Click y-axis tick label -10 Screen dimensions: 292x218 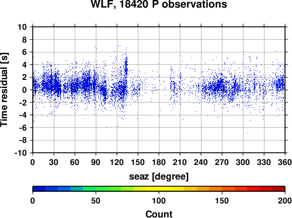click(x=20, y=153)
